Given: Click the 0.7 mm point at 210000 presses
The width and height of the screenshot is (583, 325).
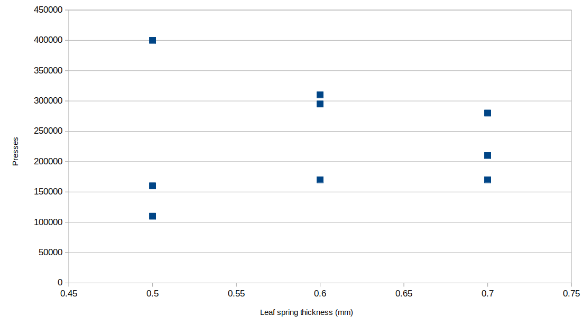Looking at the screenshot, I should 487,155.
